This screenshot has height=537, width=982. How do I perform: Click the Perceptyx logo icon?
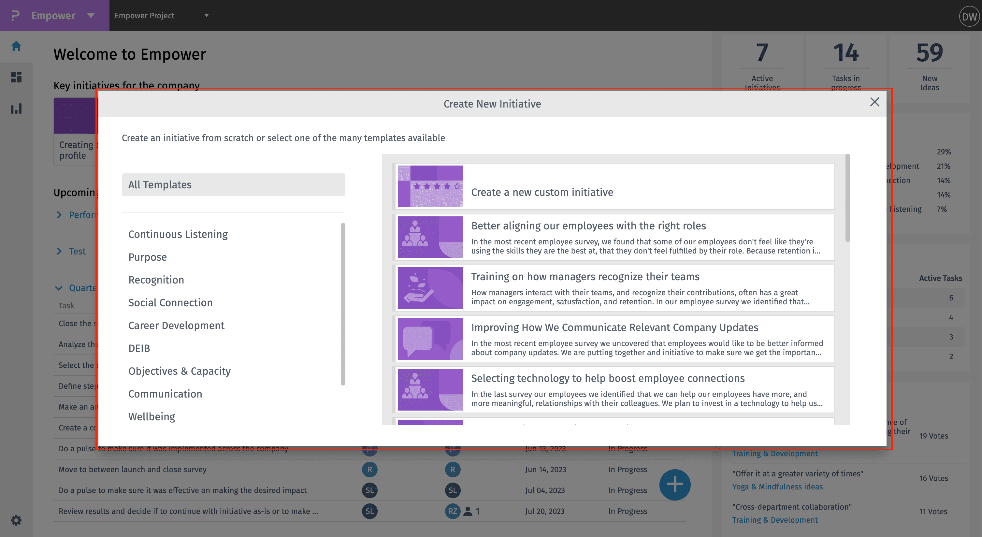pyautogui.click(x=15, y=16)
